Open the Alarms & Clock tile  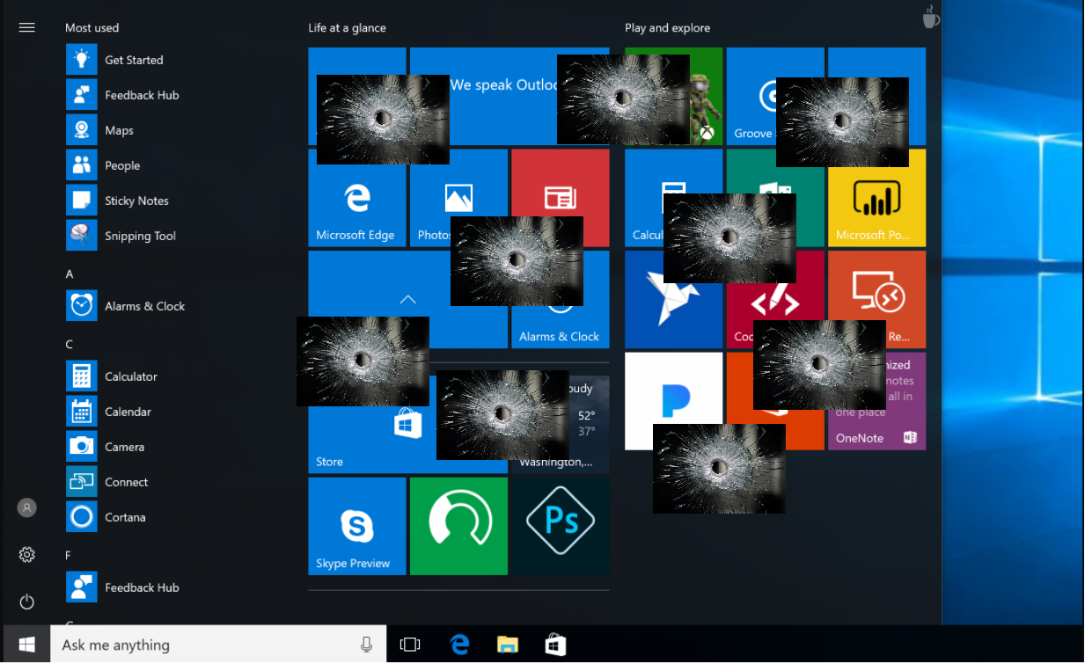click(x=561, y=300)
